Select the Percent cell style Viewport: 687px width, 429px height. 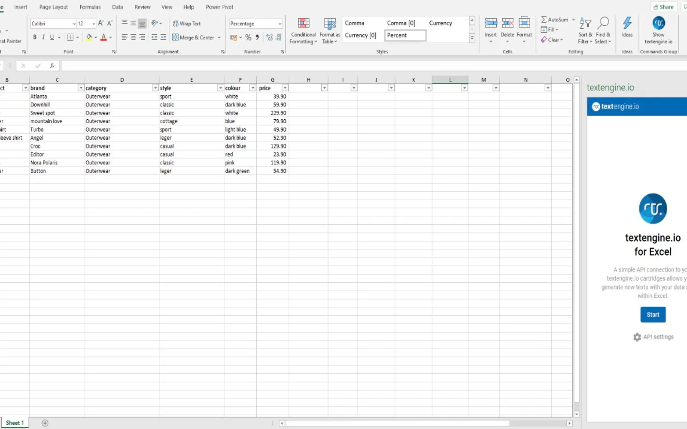[x=405, y=35]
